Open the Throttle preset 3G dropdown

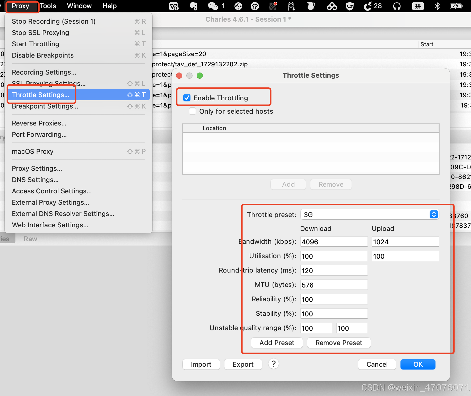point(370,214)
